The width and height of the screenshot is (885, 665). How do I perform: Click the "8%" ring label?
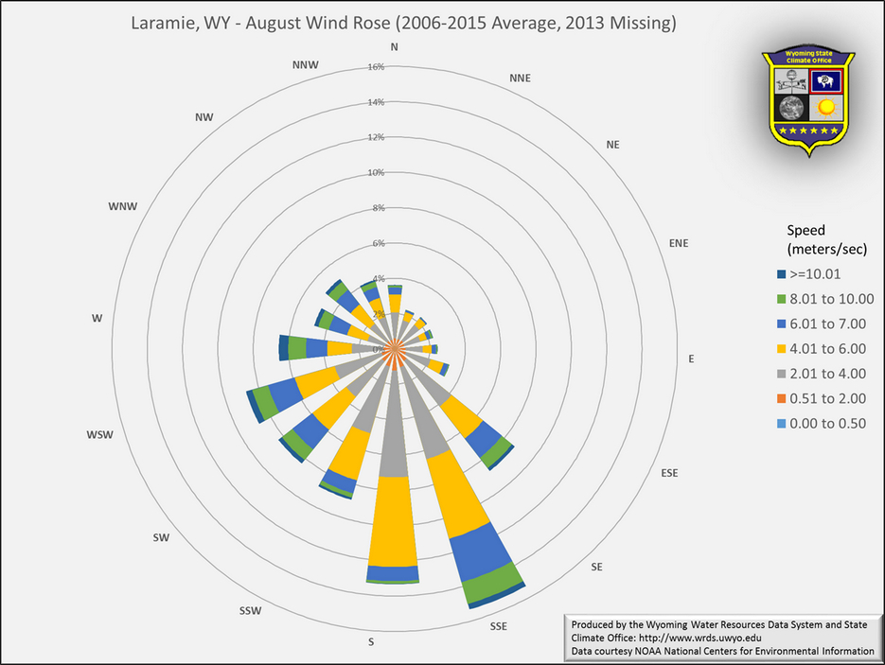[x=379, y=208]
